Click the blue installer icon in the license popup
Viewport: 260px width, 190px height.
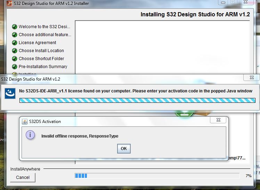(10, 93)
